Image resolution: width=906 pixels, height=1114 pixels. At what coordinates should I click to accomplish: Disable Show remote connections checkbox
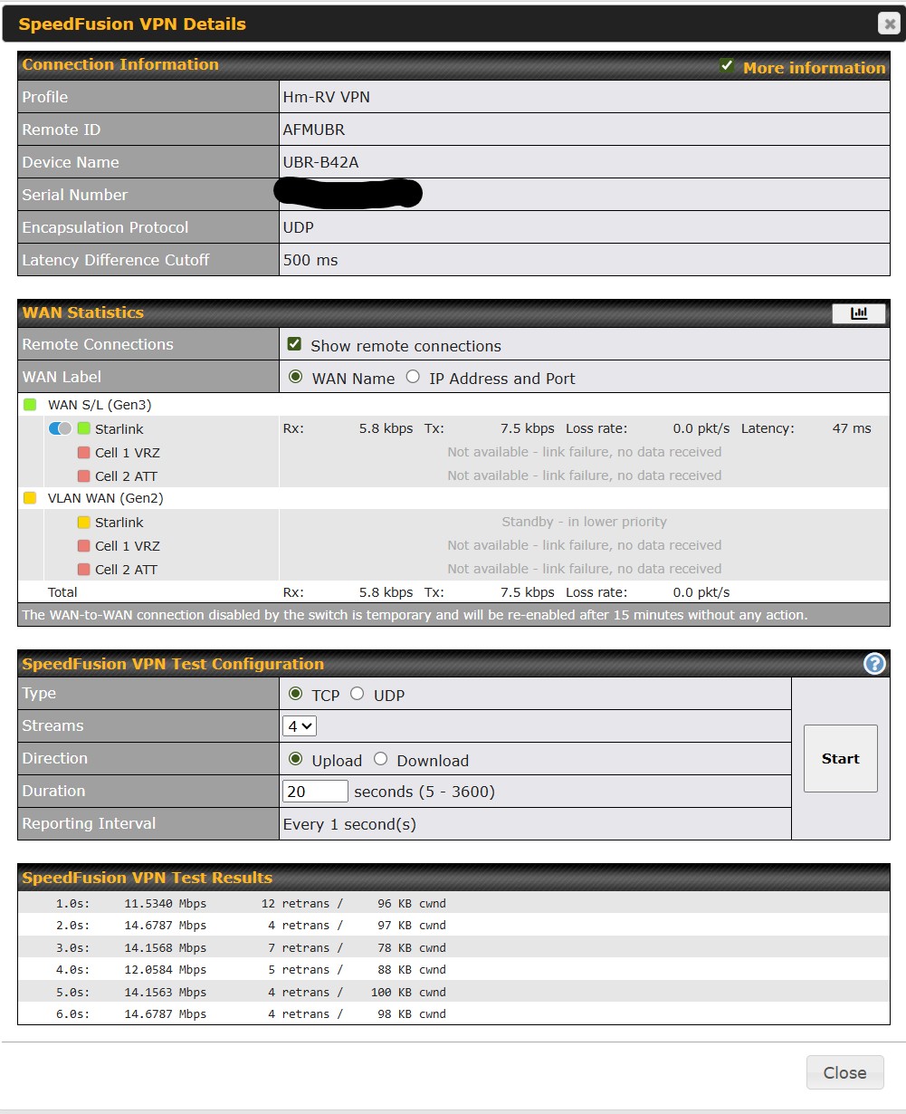point(294,344)
